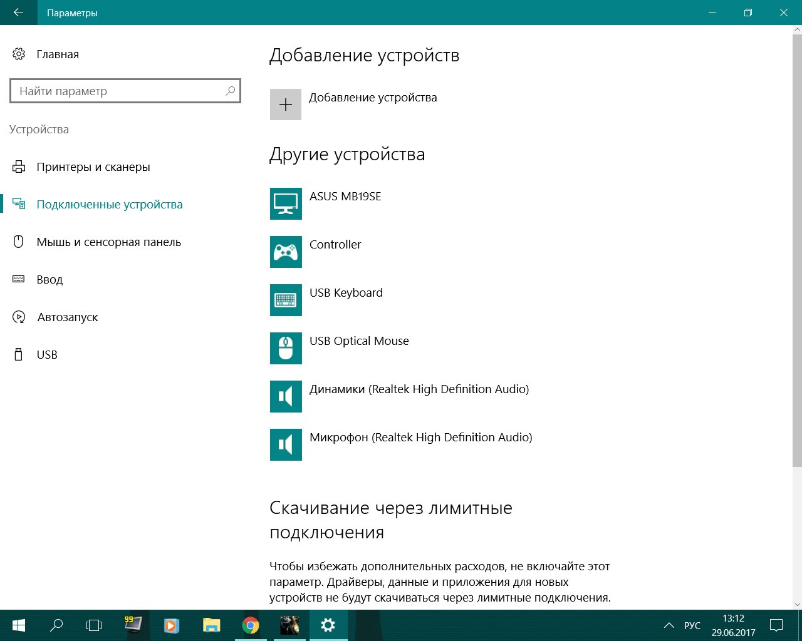The height and width of the screenshot is (641, 802).
Task: Click the plus icon to add device
Action: point(286,105)
